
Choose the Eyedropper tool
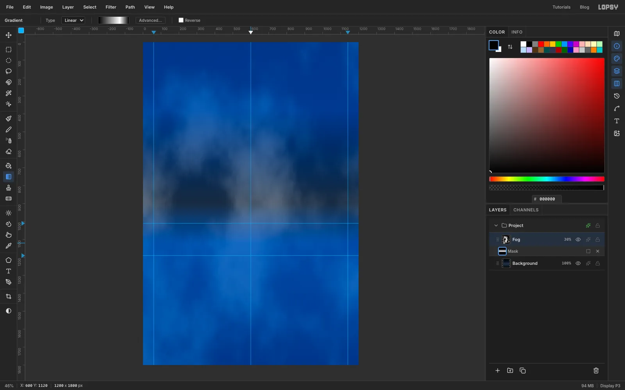tap(9, 246)
